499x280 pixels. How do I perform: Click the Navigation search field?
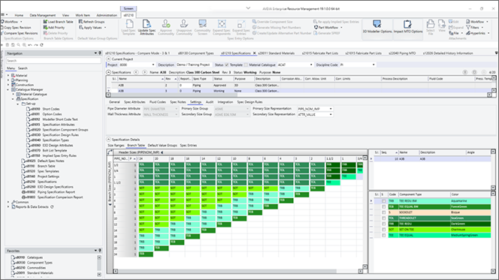point(53,60)
